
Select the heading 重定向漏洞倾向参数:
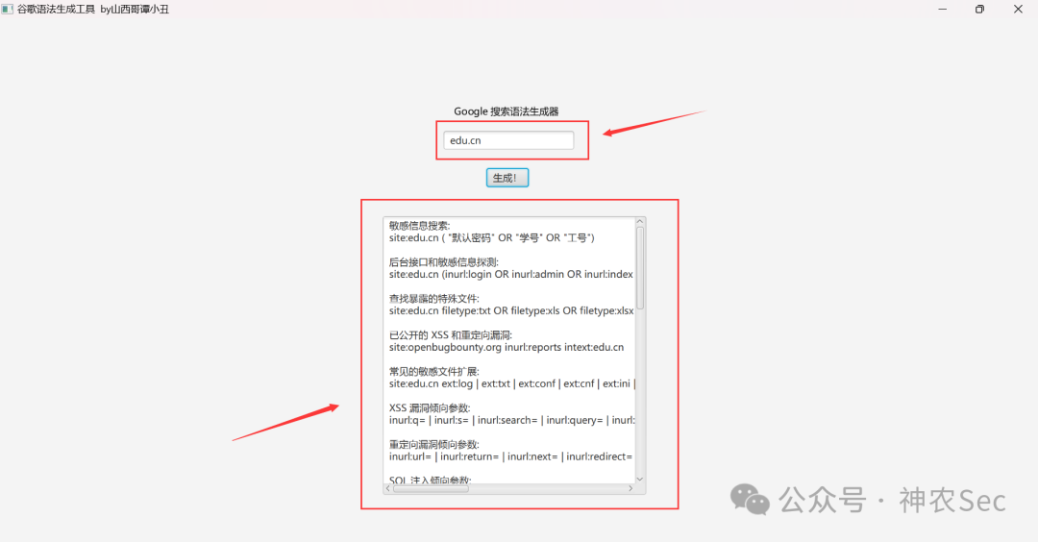pos(434,444)
